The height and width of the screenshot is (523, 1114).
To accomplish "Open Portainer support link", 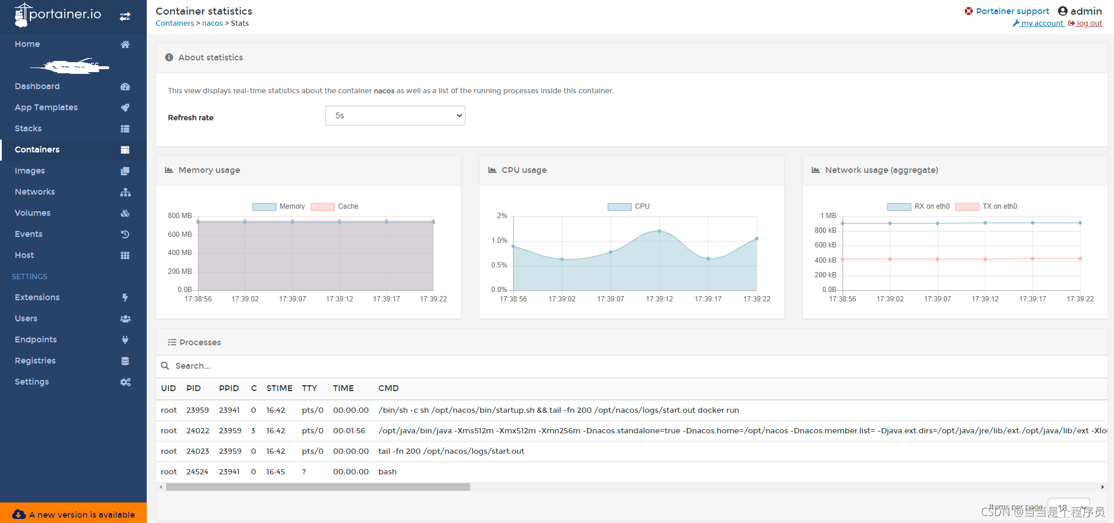I will coord(1007,11).
